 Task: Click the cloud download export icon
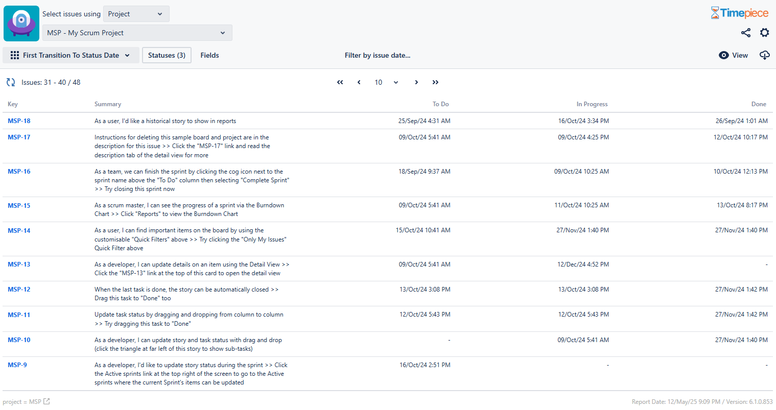tap(764, 55)
